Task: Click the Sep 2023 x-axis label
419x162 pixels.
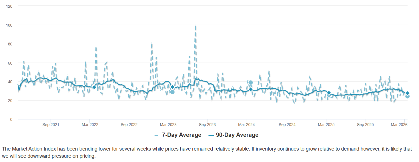Action: click(207, 125)
